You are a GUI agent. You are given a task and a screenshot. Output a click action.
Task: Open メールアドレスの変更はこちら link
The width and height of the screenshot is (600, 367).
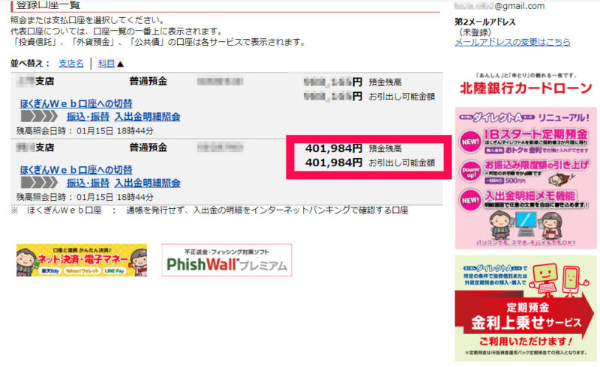coord(512,42)
